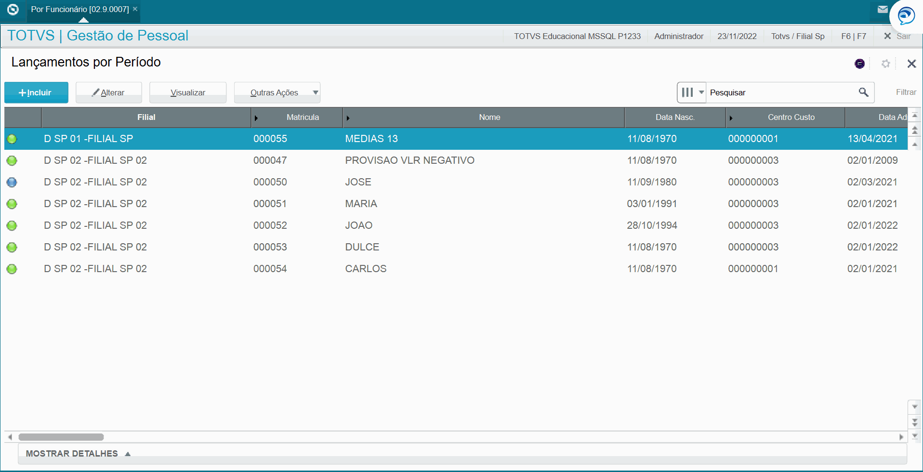
Task: Click Incluir button to add record
Action: click(36, 92)
